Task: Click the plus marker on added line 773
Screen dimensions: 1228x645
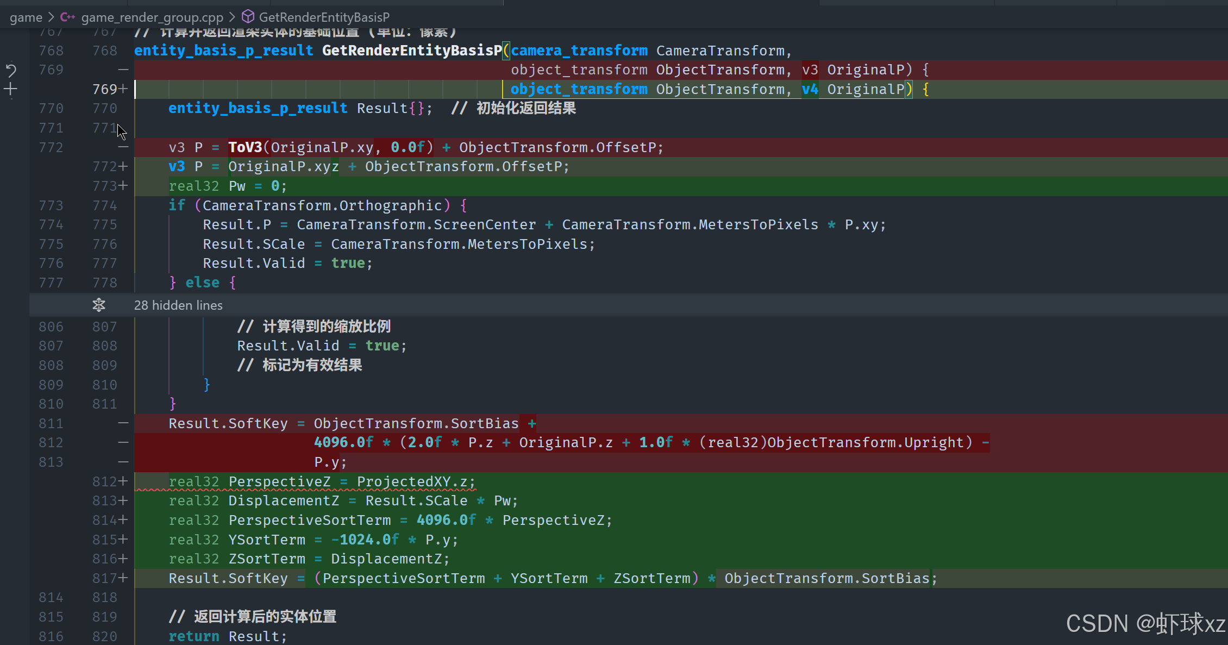Action: (x=123, y=186)
